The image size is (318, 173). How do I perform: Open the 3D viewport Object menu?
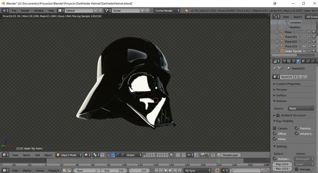48,155
